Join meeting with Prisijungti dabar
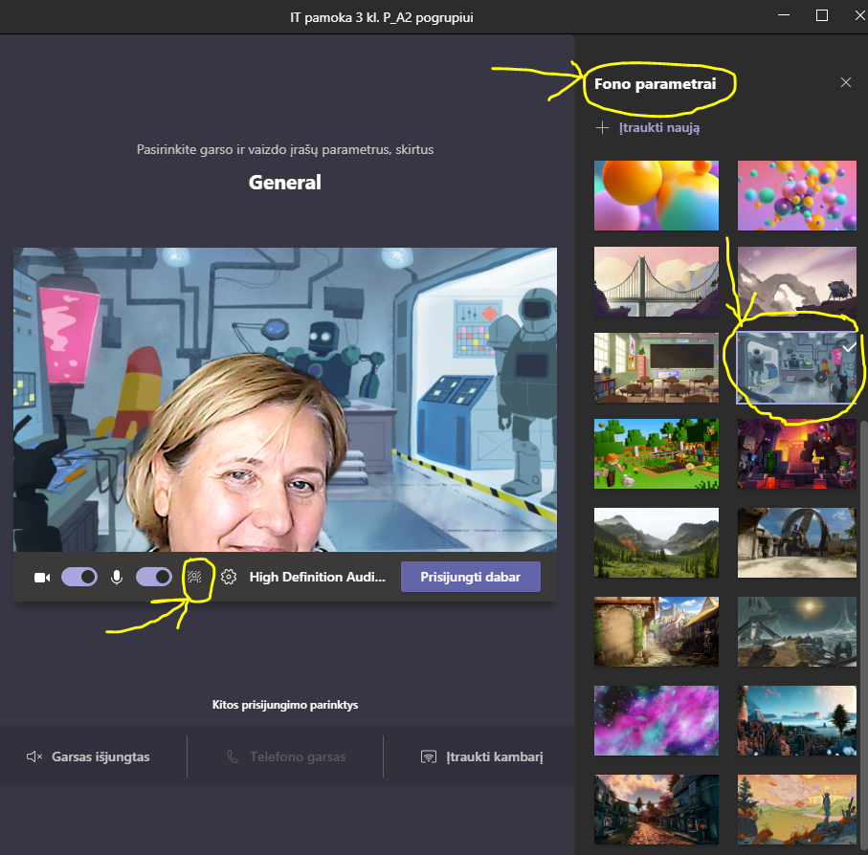The width and height of the screenshot is (868, 855). 471,577
